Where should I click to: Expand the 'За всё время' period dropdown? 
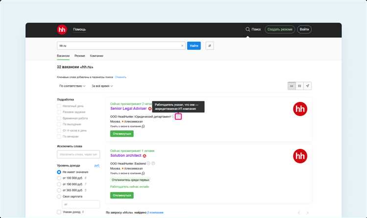click(x=102, y=86)
